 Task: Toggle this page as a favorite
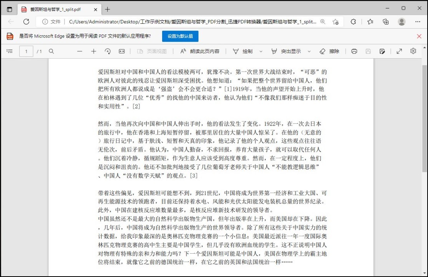pos(335,22)
